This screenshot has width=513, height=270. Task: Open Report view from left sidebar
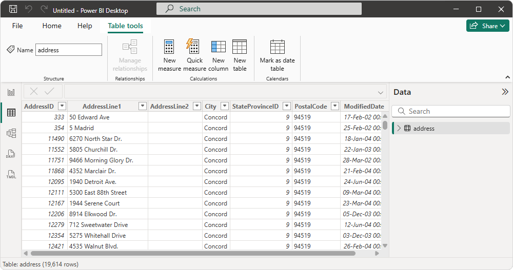[x=11, y=92]
